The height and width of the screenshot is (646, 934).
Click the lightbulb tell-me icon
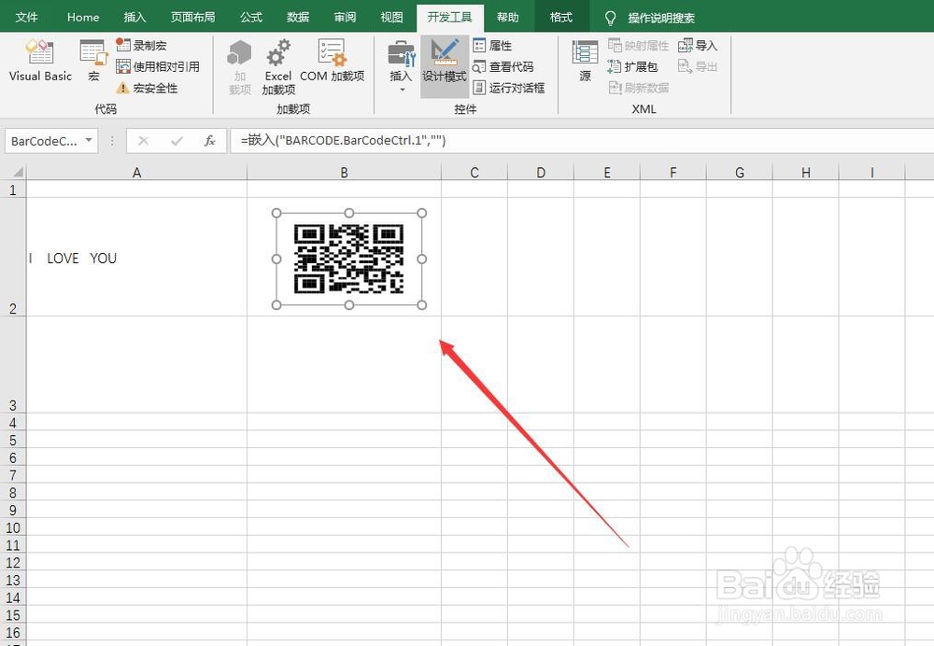coord(610,18)
